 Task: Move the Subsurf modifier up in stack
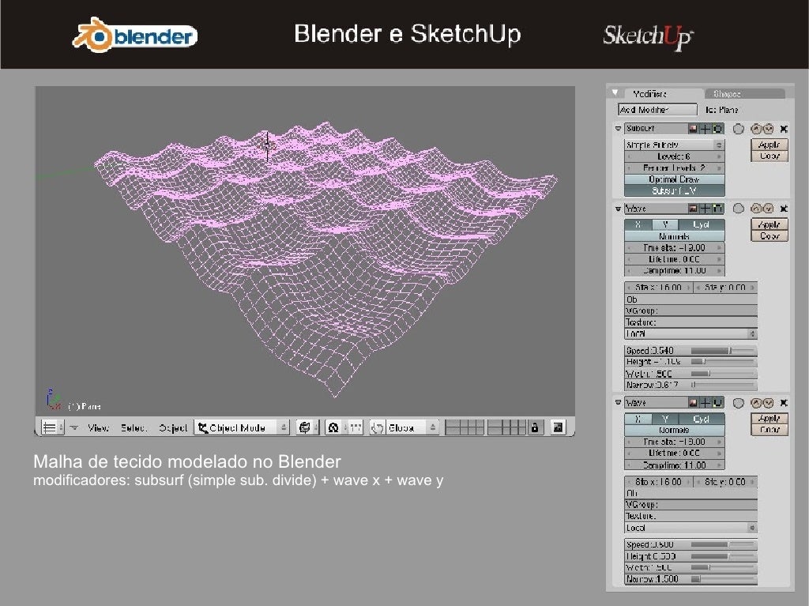756,129
